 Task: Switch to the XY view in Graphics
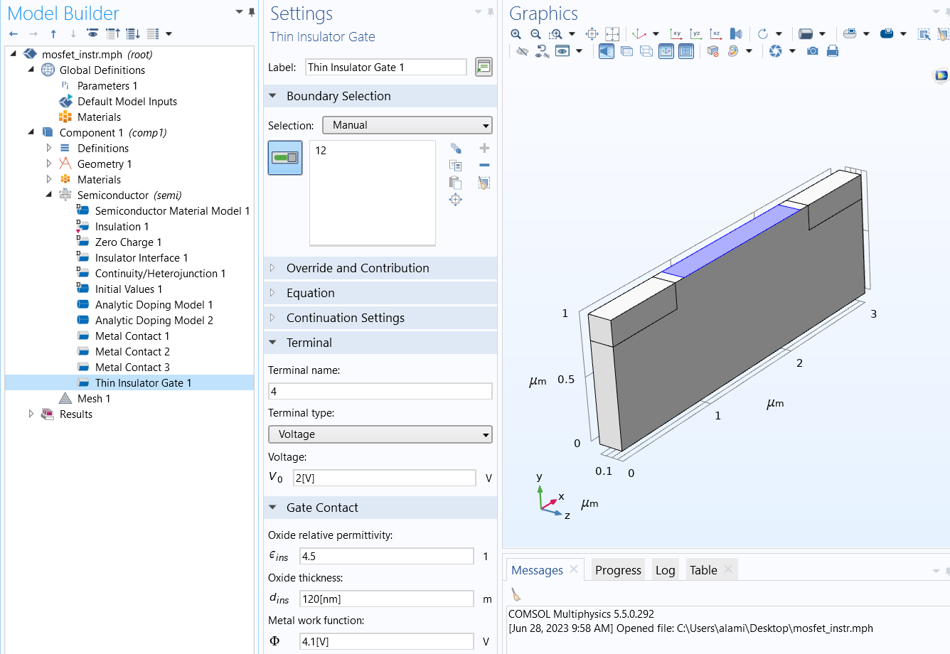676,33
